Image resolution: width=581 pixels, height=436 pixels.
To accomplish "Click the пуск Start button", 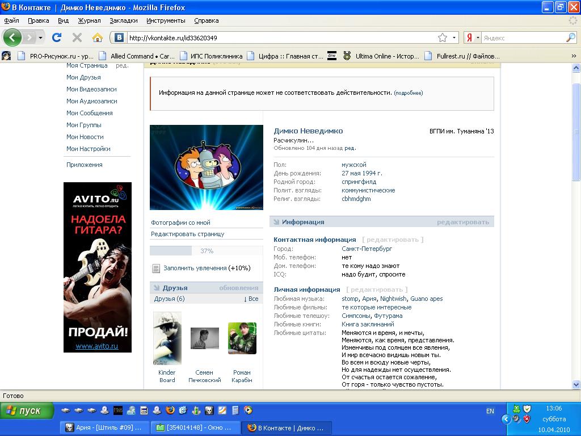I will [27, 411].
